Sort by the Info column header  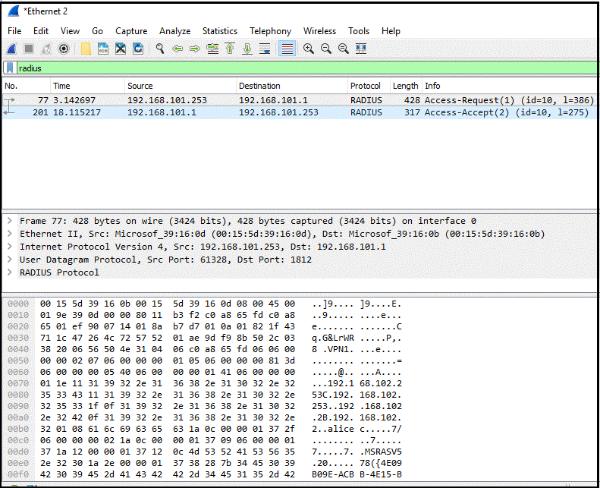509,86
